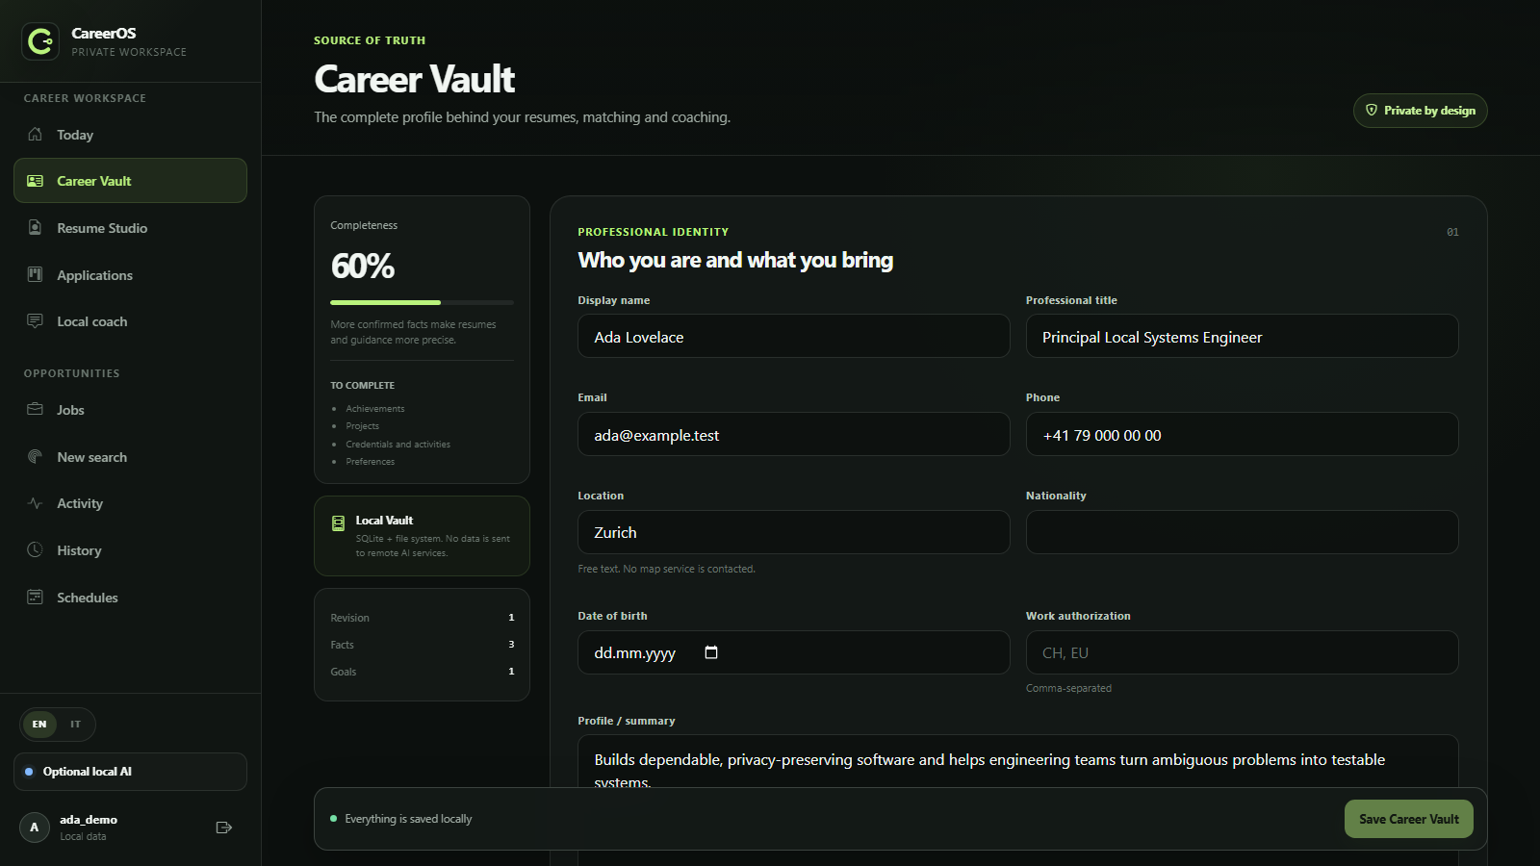
Task: Click the Preferences to-complete item
Action: pos(371,462)
